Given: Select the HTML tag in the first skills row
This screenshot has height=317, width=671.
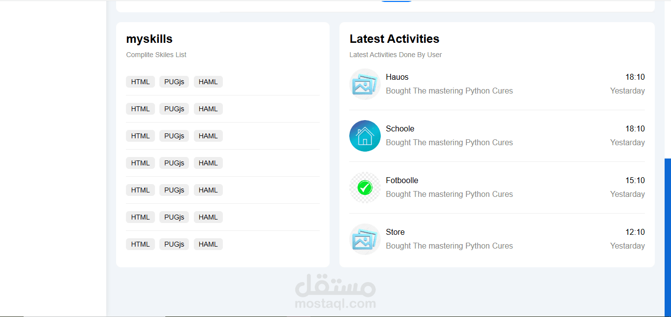Looking at the screenshot, I should [140, 82].
